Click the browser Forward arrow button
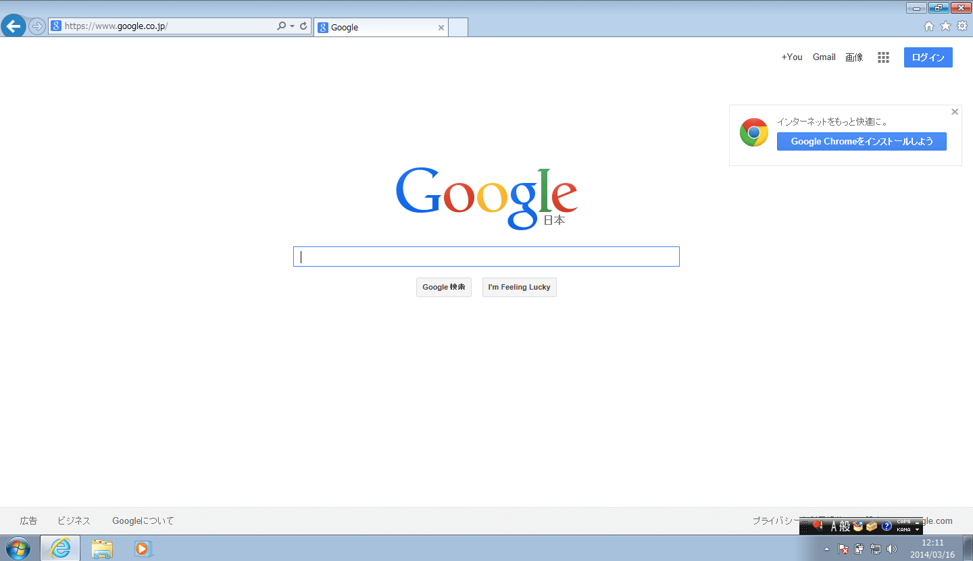The height and width of the screenshot is (561, 973). [x=36, y=26]
